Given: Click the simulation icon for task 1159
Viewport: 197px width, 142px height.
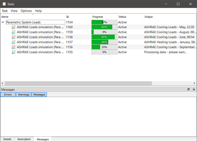Looking at the screenshot, I should 14,32.
